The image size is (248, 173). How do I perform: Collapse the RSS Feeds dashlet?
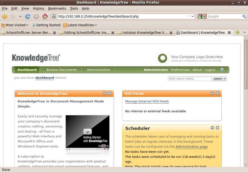pos(212,93)
